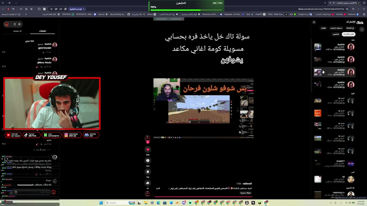Open Hashemi's notification avatar
The width and height of the screenshot is (367, 206).
[351, 195]
